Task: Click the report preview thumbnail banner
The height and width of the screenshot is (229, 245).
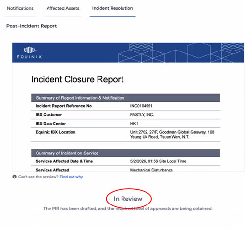Action: click(128, 52)
